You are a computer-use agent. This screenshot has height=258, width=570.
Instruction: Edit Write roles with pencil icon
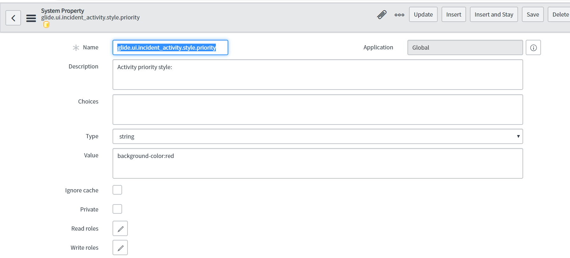point(120,247)
